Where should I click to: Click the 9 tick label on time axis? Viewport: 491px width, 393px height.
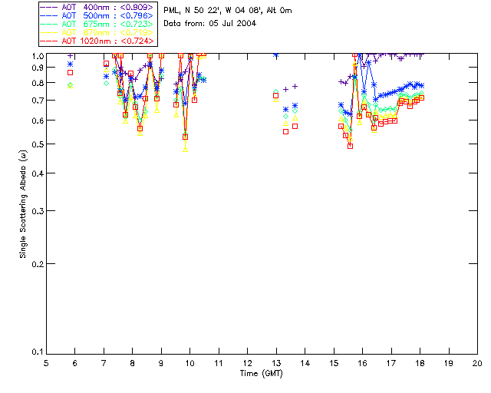161,362
